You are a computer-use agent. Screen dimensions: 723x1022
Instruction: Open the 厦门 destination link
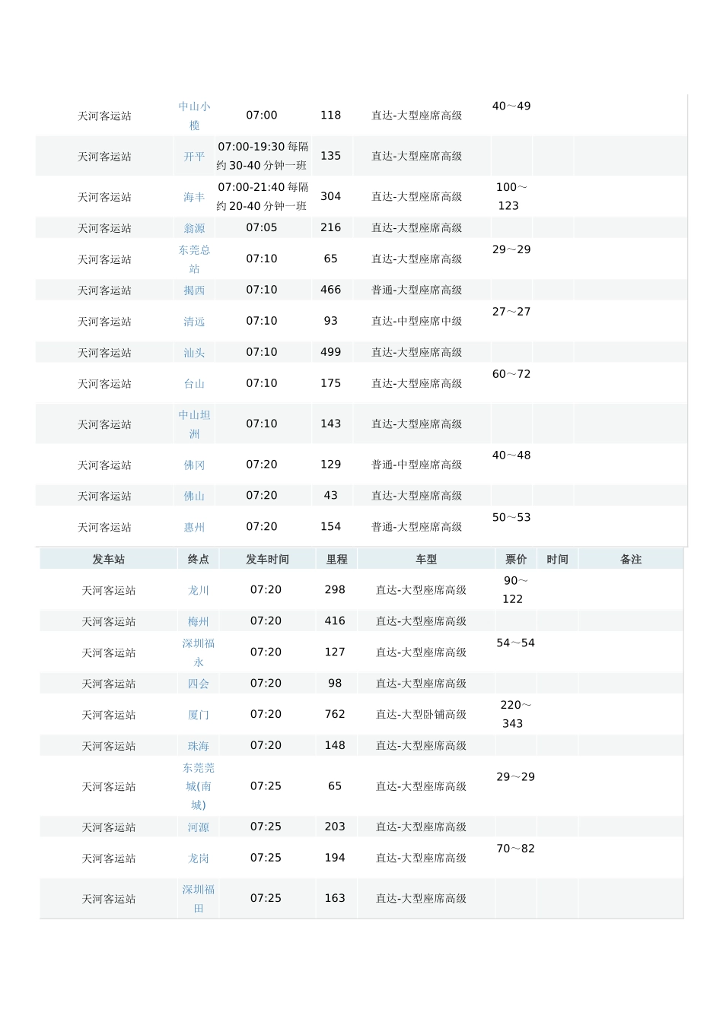199,715
